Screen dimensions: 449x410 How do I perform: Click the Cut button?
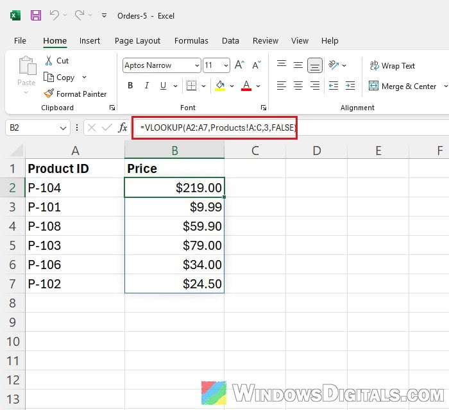[x=56, y=61]
